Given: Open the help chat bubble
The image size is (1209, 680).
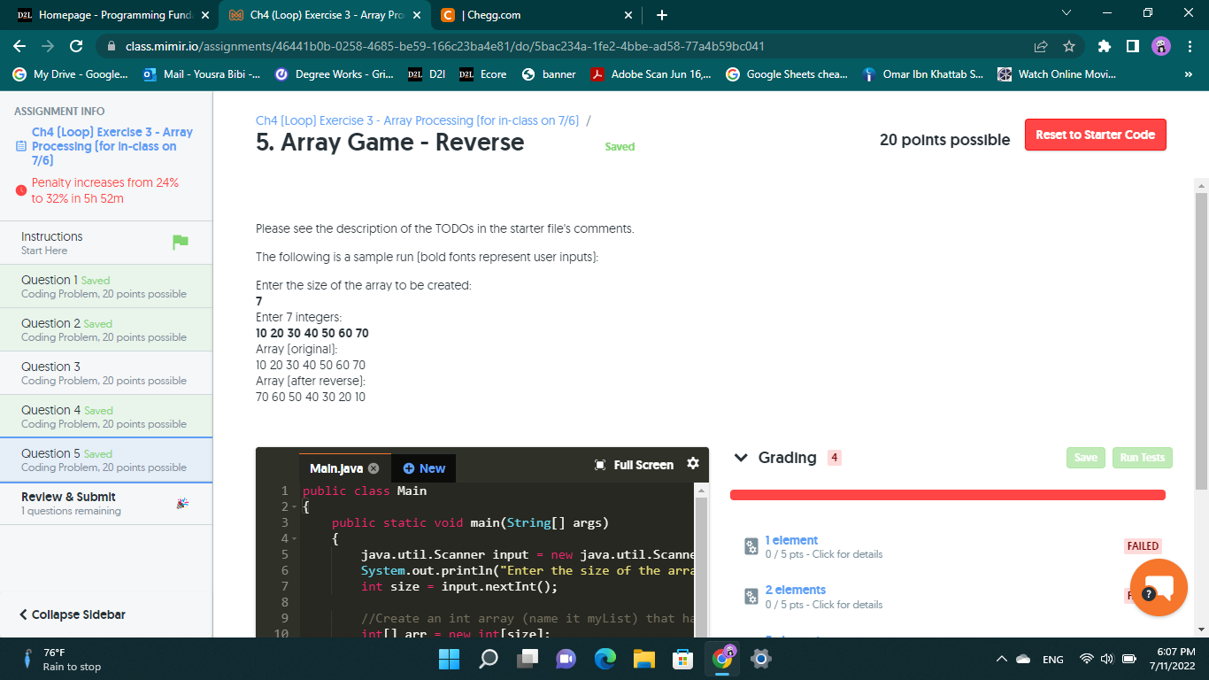Looking at the screenshot, I should click(1159, 588).
